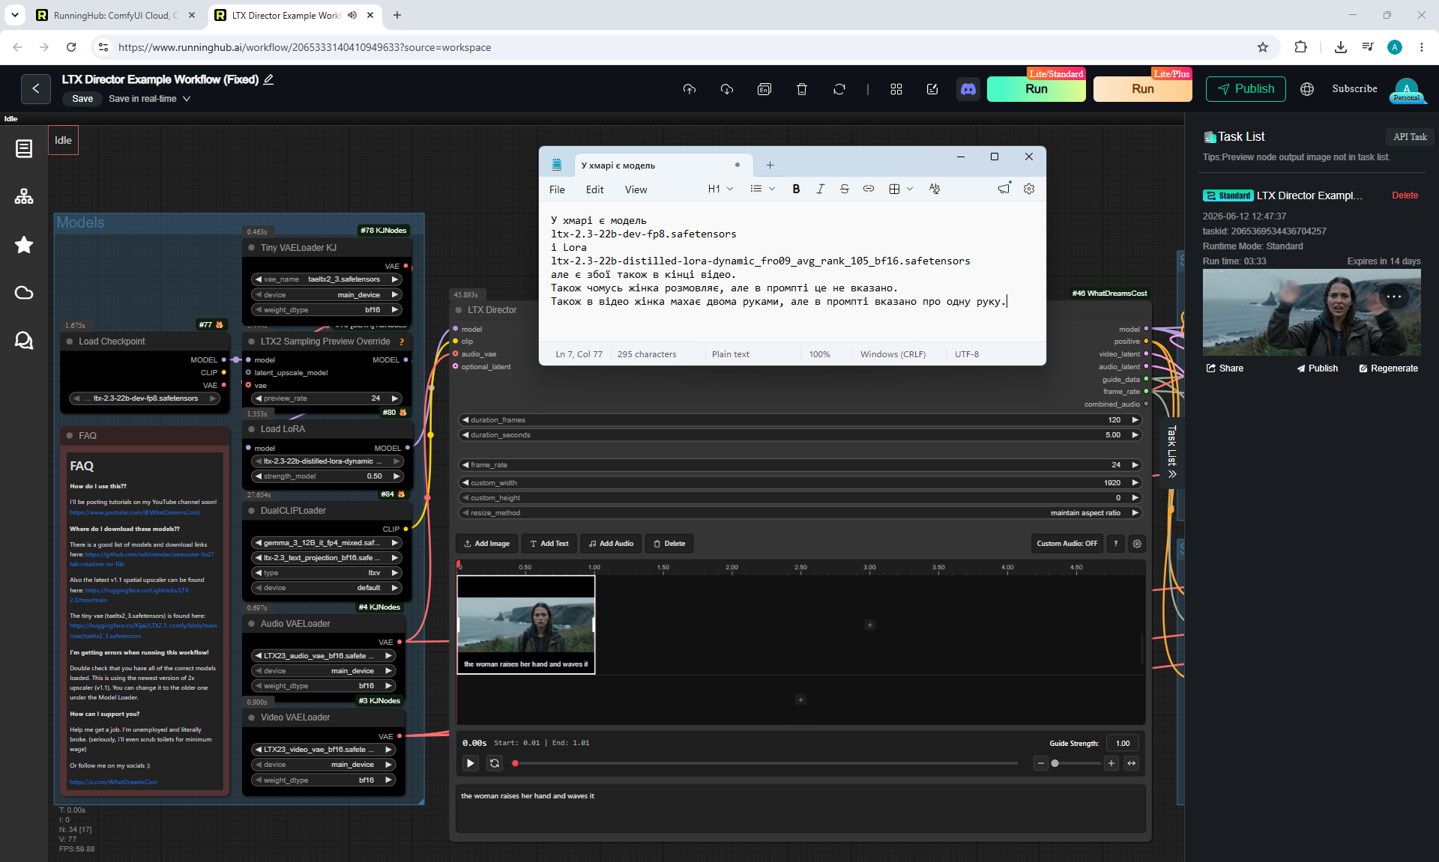
Task: Open the resize_method maintain aspect ratio selector
Action: [800, 513]
